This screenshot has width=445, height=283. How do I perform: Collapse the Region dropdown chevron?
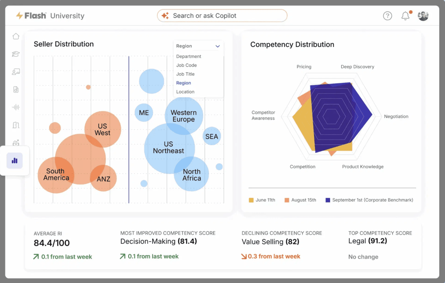(217, 46)
